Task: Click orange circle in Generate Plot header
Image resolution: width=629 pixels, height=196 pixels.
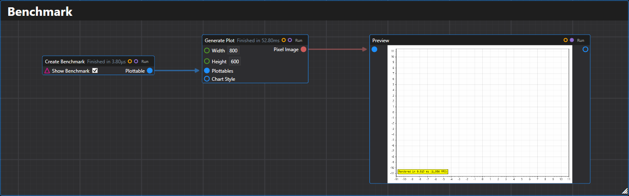Action: click(x=284, y=40)
